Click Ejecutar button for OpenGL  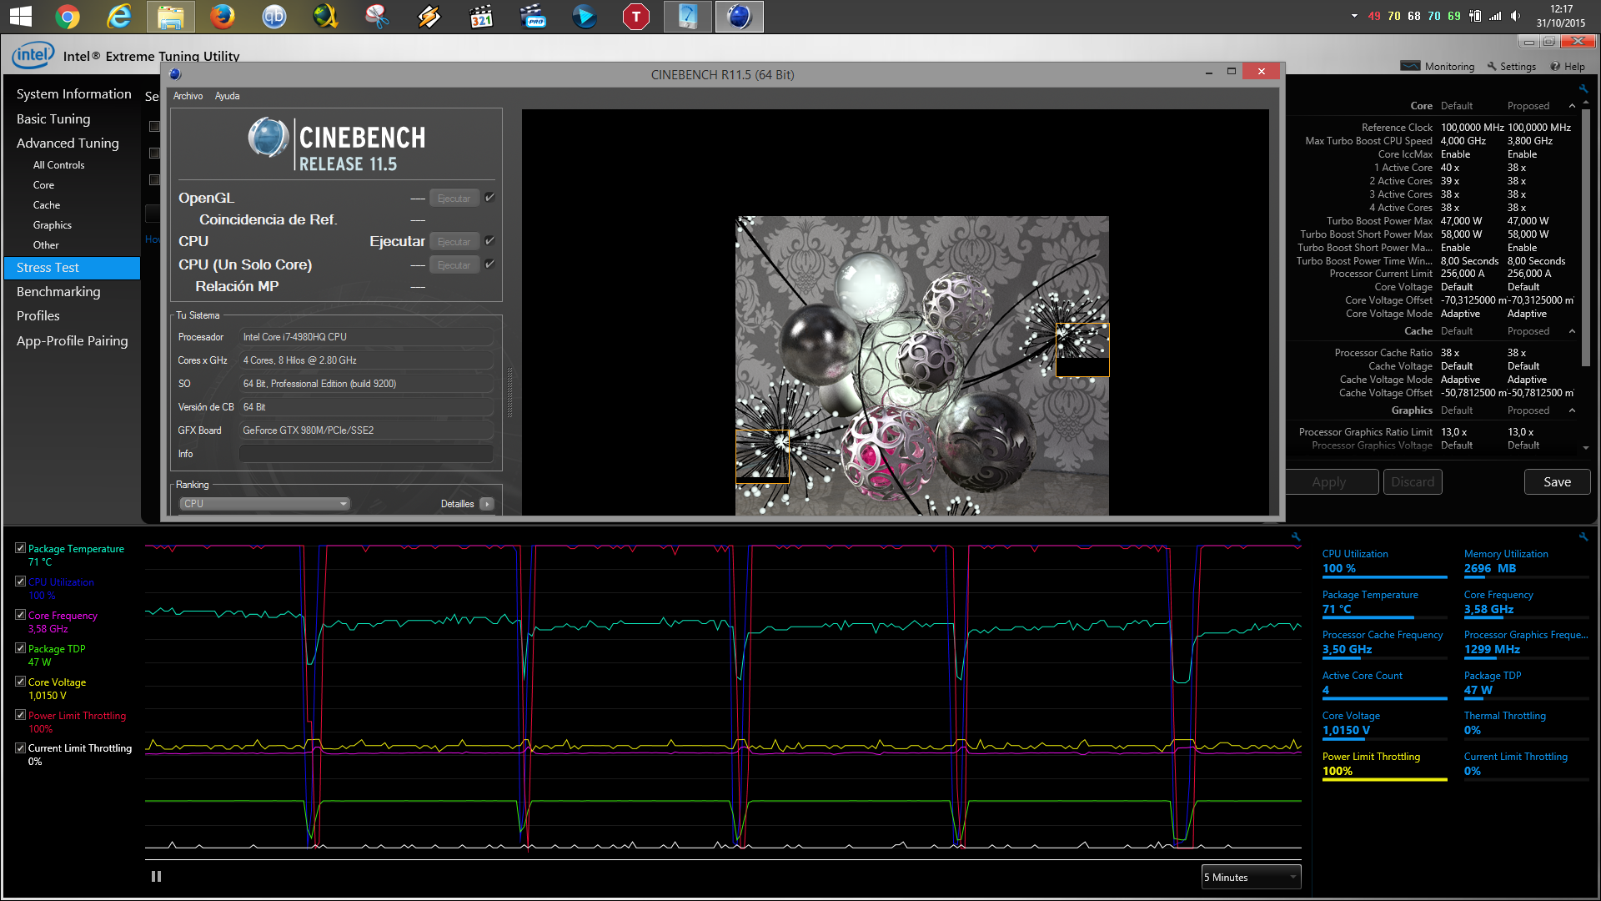tap(454, 199)
